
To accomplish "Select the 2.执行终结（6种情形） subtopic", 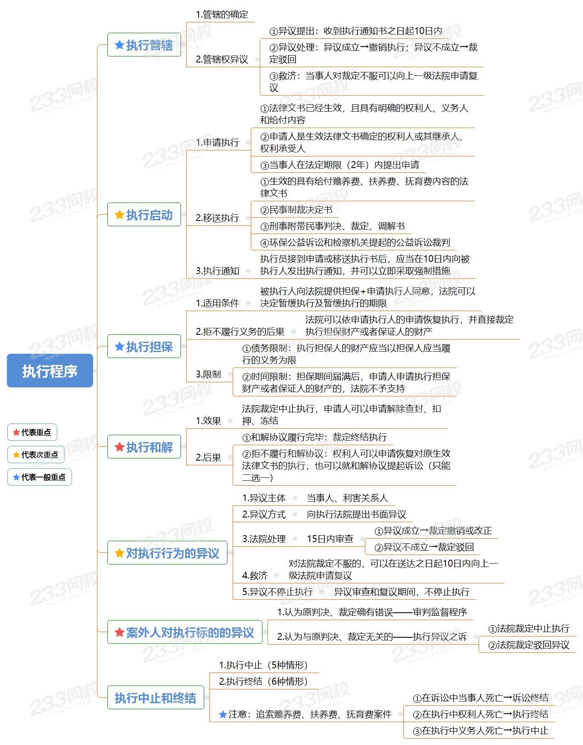I will click(x=263, y=681).
